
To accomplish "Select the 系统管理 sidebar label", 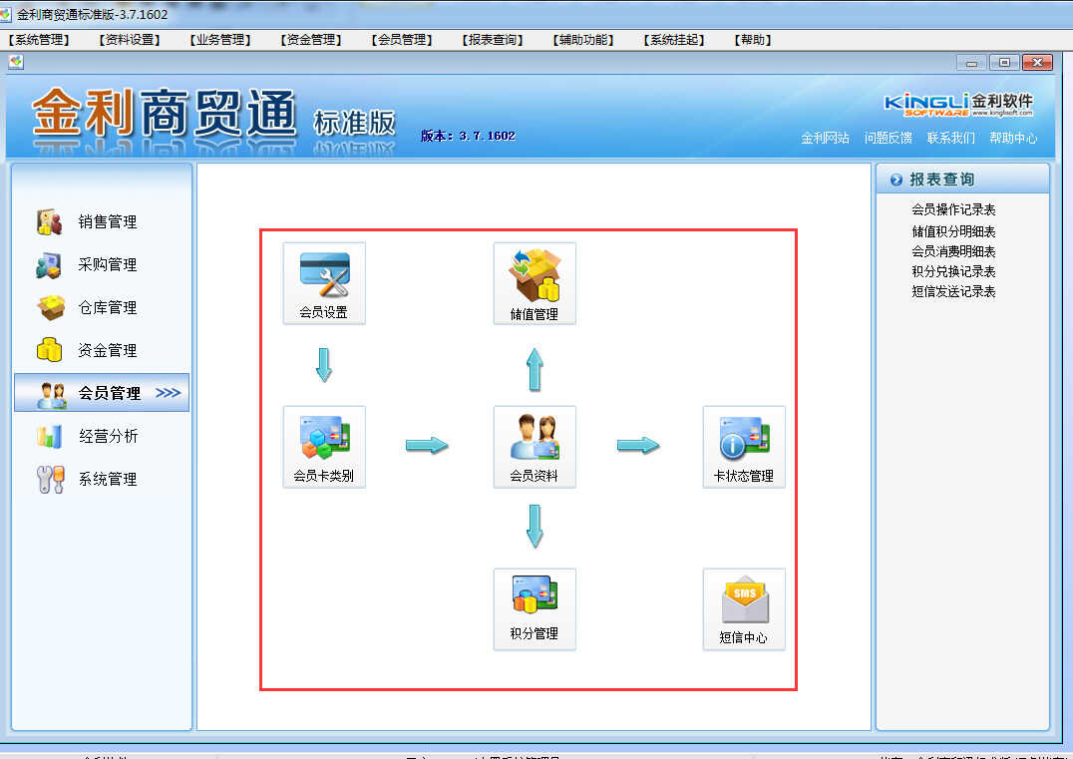I will point(108,479).
